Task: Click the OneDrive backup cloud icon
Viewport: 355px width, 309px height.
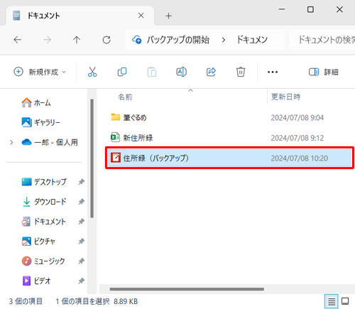Action: pyautogui.click(x=137, y=40)
